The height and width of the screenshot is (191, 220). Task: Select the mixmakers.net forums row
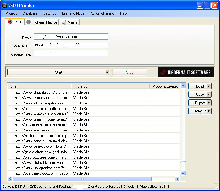[x=94, y=114]
